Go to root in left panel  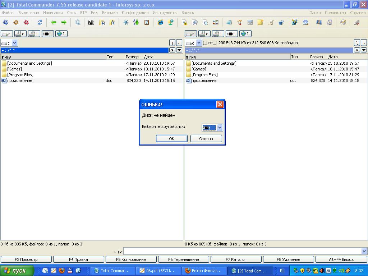coord(172,43)
